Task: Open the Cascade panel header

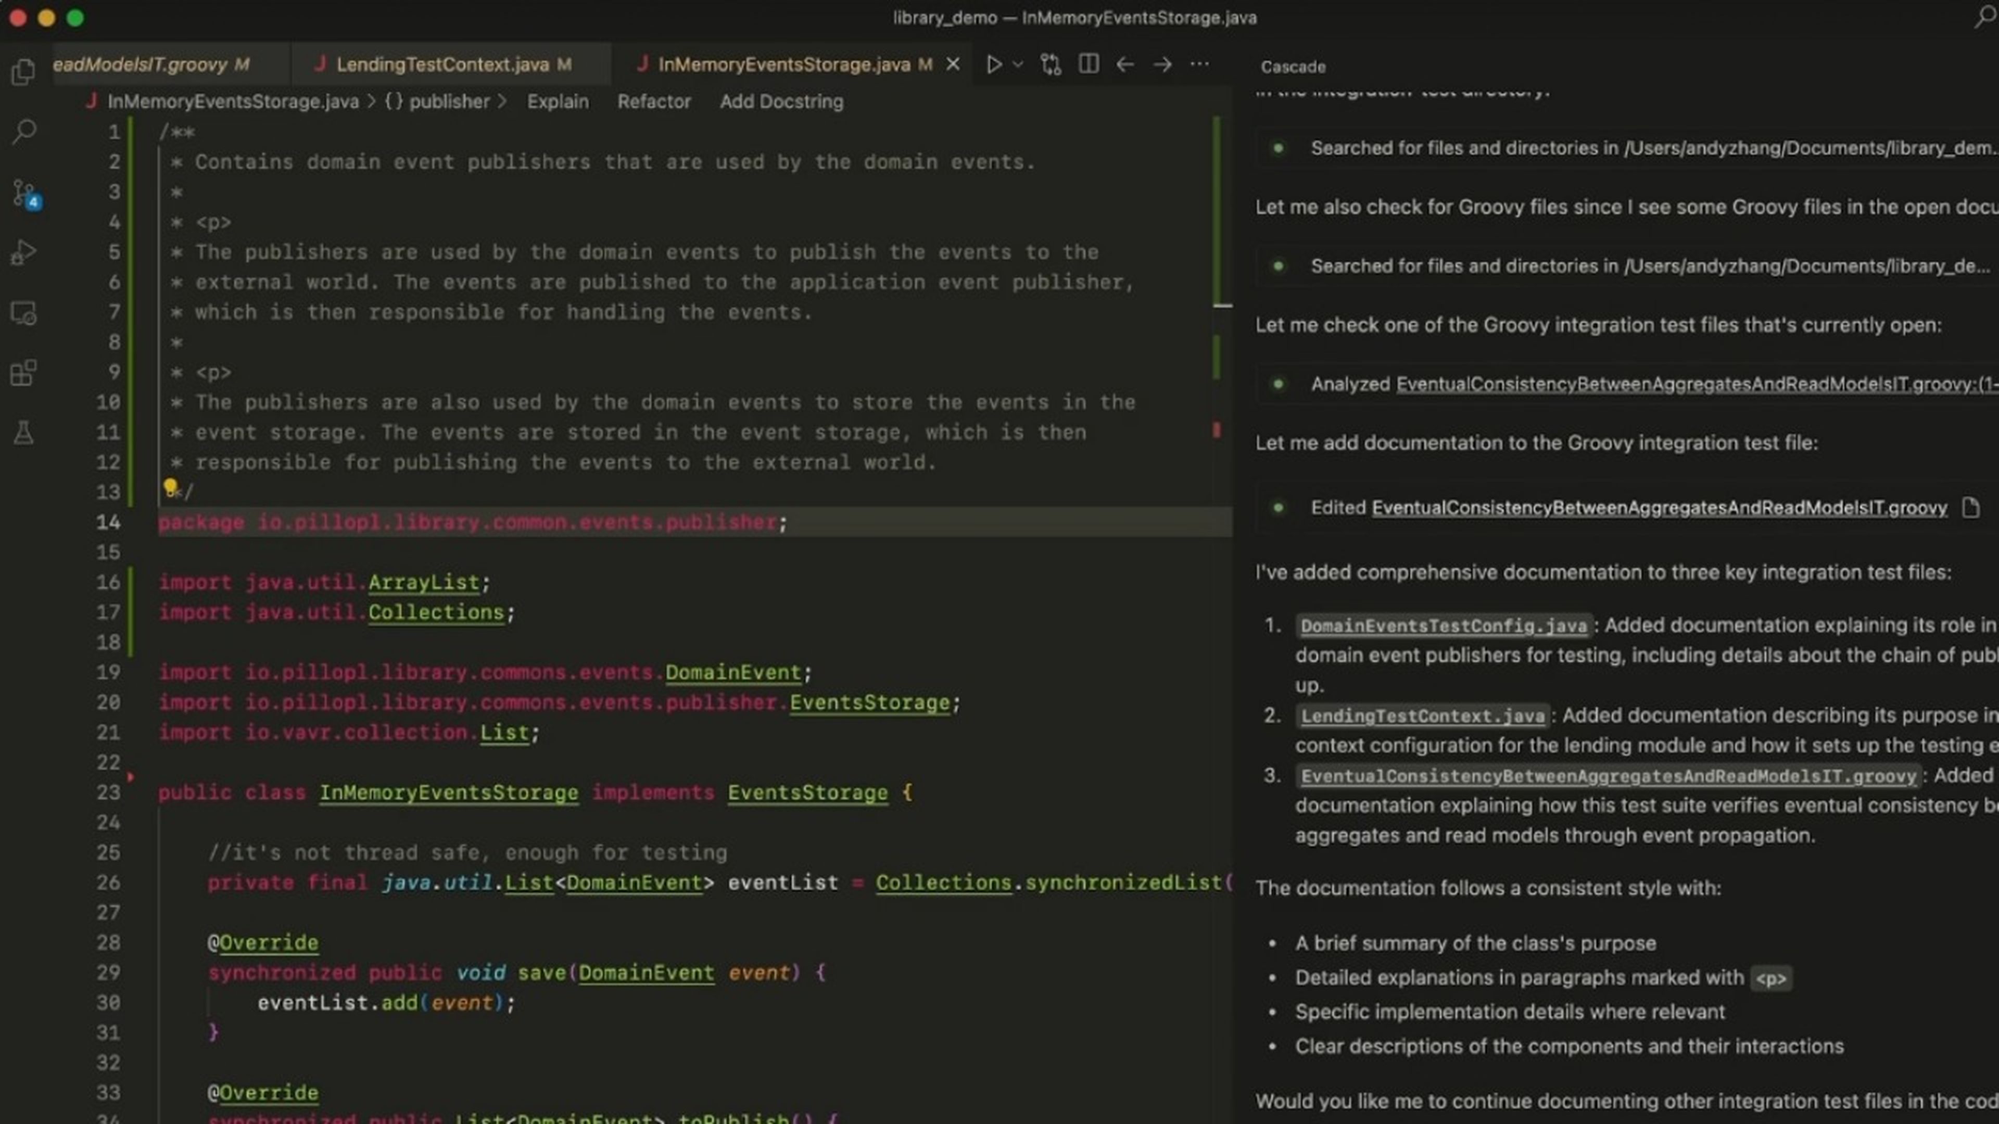Action: [1293, 67]
